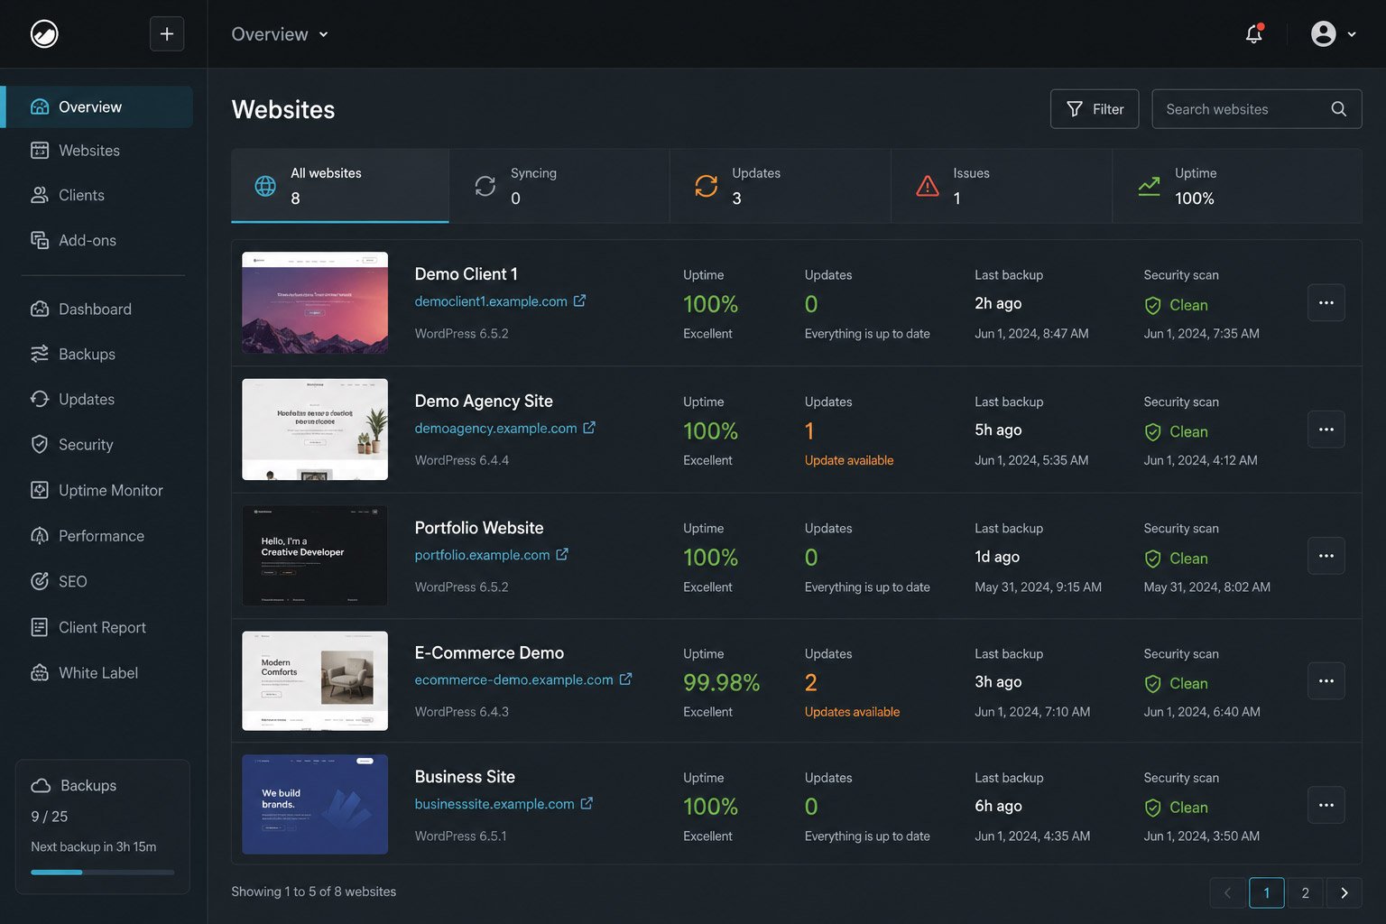Click the plus add-new button

pyautogui.click(x=167, y=34)
